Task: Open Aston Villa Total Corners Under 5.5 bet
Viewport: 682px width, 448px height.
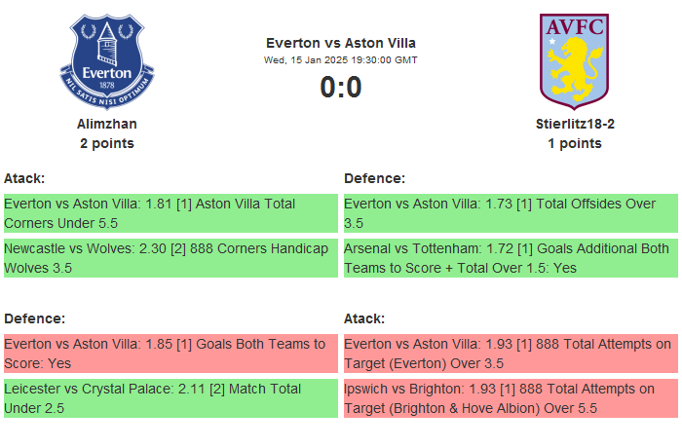Action: (x=170, y=213)
